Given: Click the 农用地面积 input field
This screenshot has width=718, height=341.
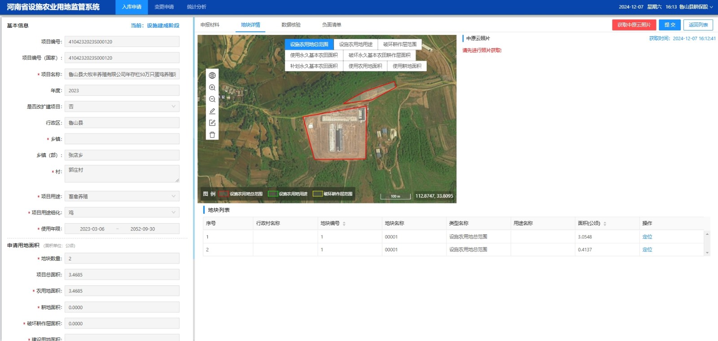Looking at the screenshot, I should (122, 291).
